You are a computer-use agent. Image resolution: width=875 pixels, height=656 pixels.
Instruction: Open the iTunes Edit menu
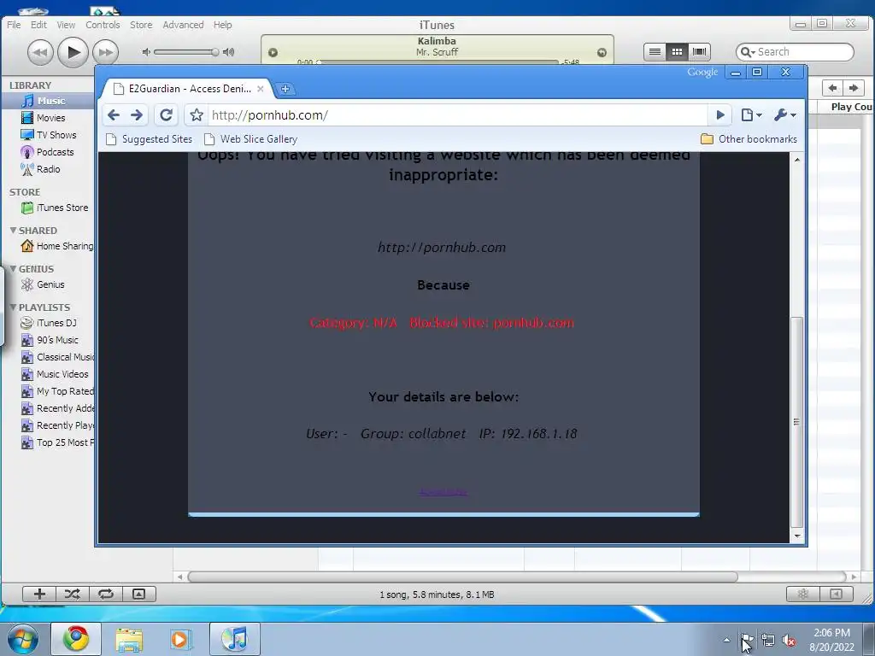[x=38, y=25]
